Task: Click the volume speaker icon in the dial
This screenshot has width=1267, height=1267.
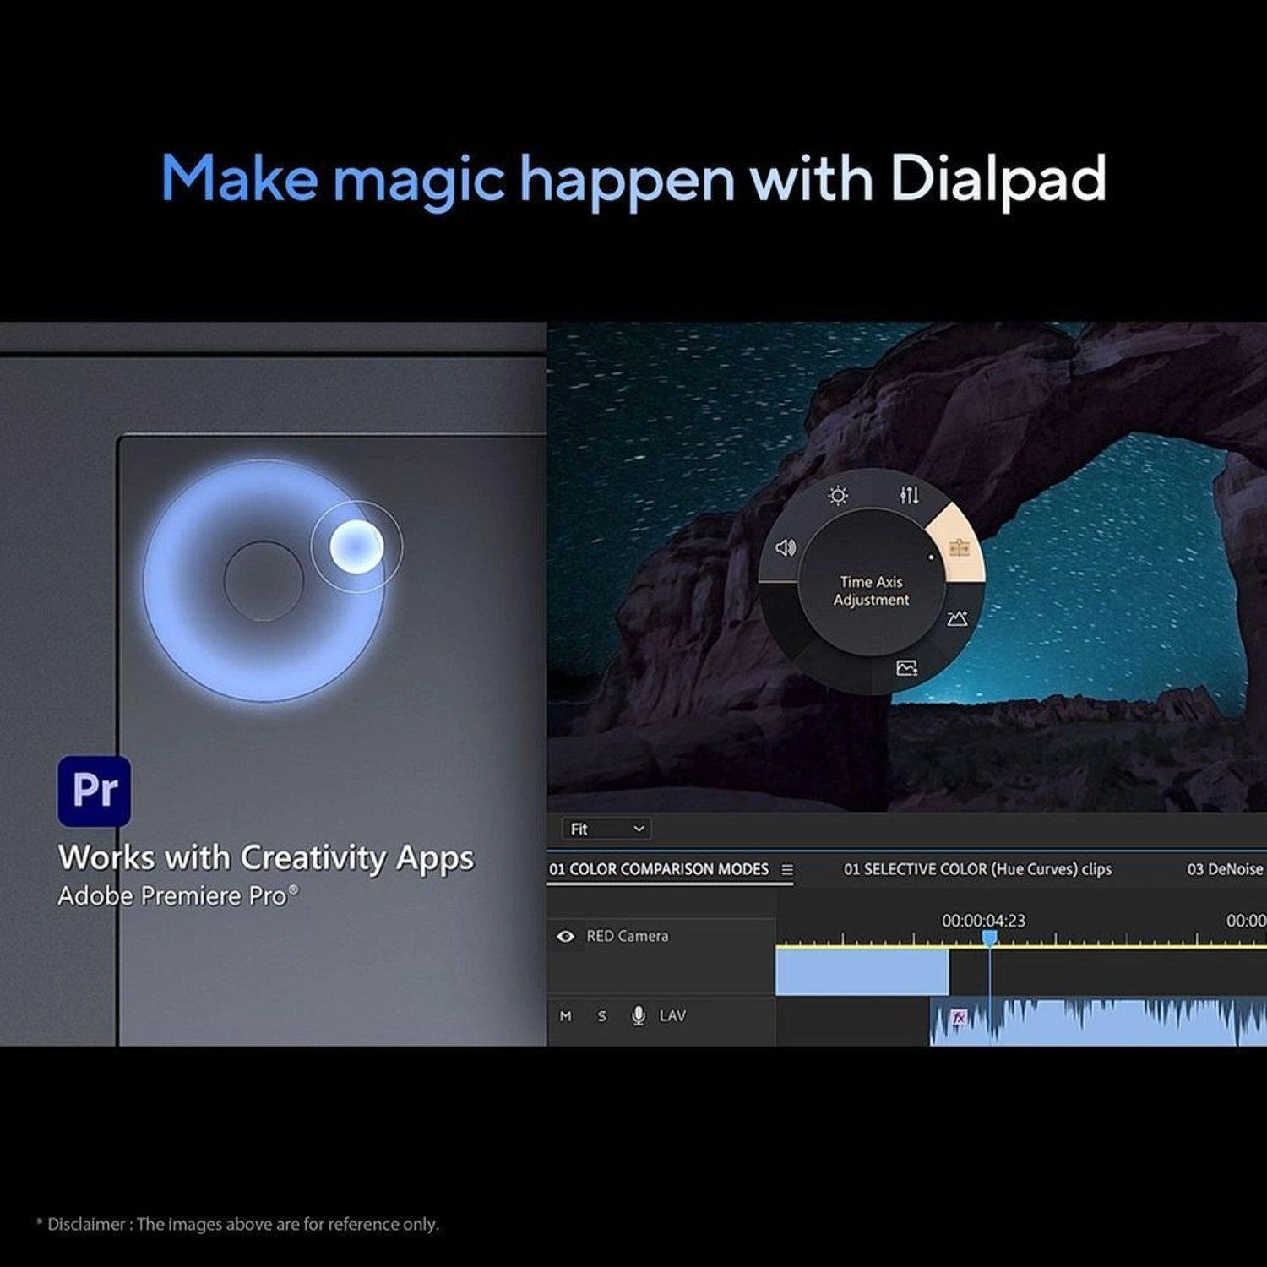Action: pos(786,548)
